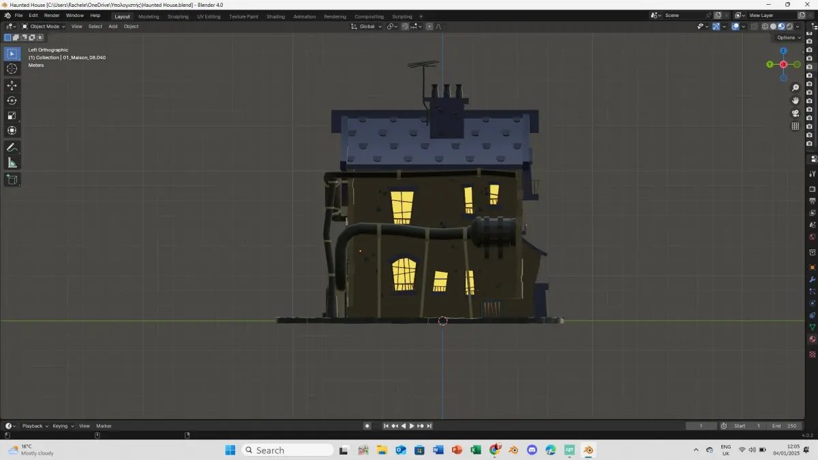Open the Keying dropdown in the timeline
The width and height of the screenshot is (818, 460).
coord(63,426)
